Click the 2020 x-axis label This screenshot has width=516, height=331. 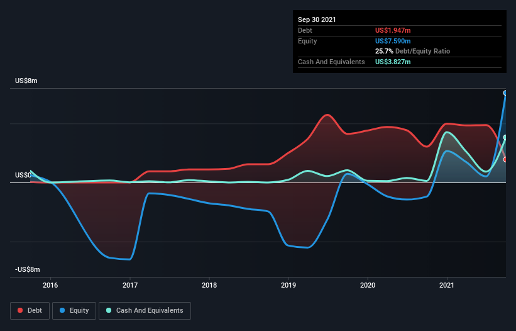pos(368,285)
